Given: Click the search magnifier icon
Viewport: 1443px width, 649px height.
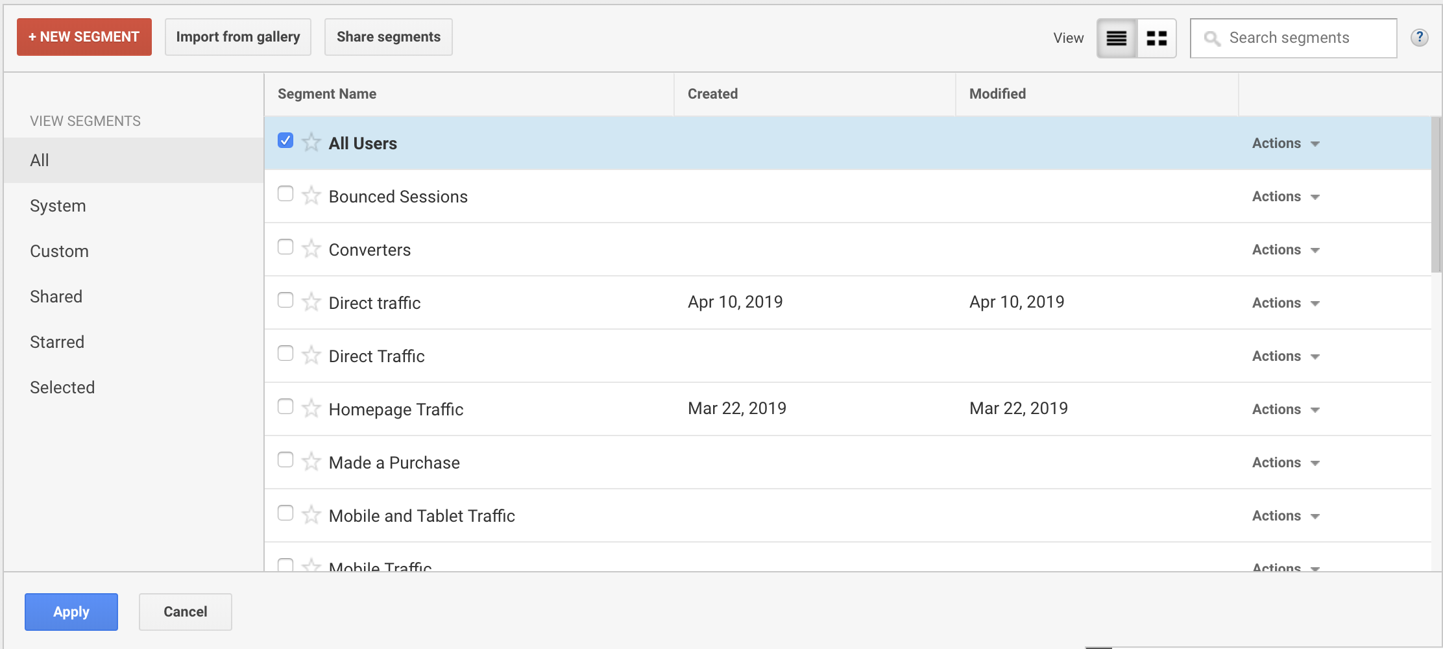Looking at the screenshot, I should [x=1213, y=38].
